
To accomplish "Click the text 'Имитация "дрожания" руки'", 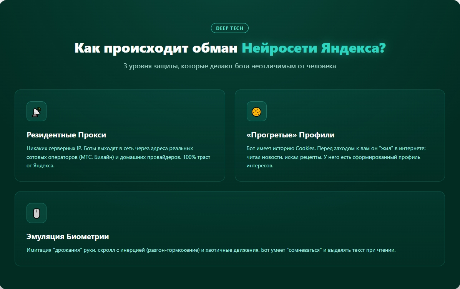I will pos(61,250).
